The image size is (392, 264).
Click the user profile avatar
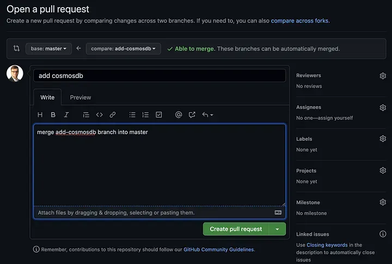pyautogui.click(x=15, y=73)
